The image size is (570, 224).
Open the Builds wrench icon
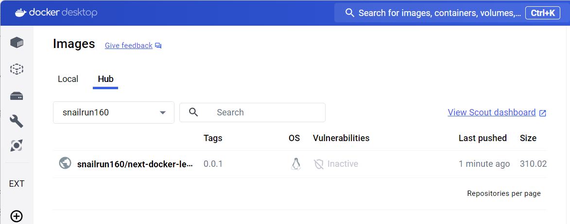point(17,121)
